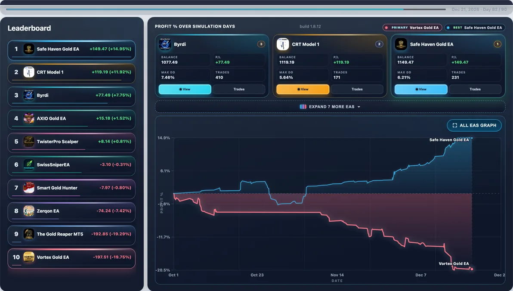The width and height of the screenshot is (513, 291).
Task: Click the Safe Haven Gold EA chart endpoint marker
Action: click(x=471, y=138)
